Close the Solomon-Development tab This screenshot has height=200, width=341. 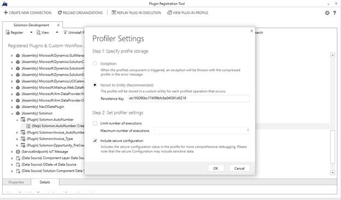[x=58, y=25]
